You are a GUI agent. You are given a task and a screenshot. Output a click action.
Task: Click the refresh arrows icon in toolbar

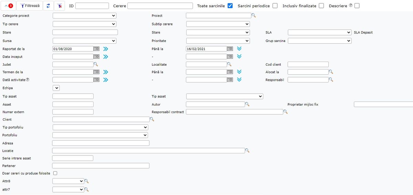(48, 6)
